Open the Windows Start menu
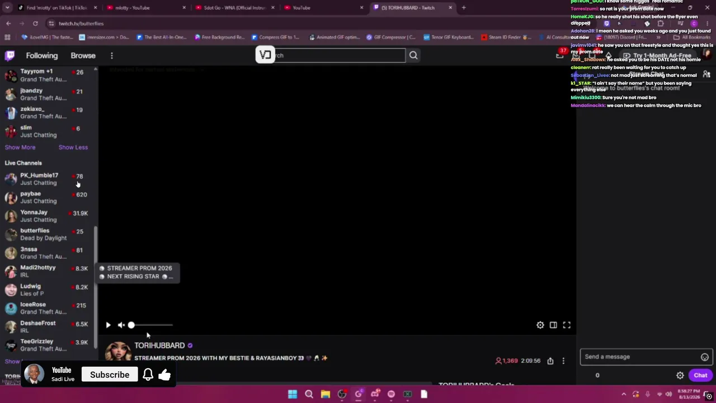Screen dimensions: 716x403 click(x=292, y=394)
